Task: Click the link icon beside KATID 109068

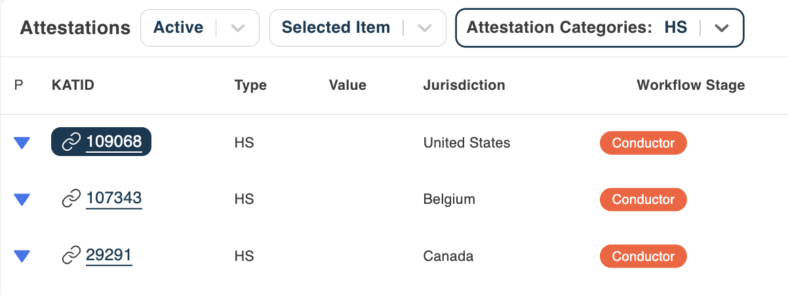Action: [x=71, y=142]
